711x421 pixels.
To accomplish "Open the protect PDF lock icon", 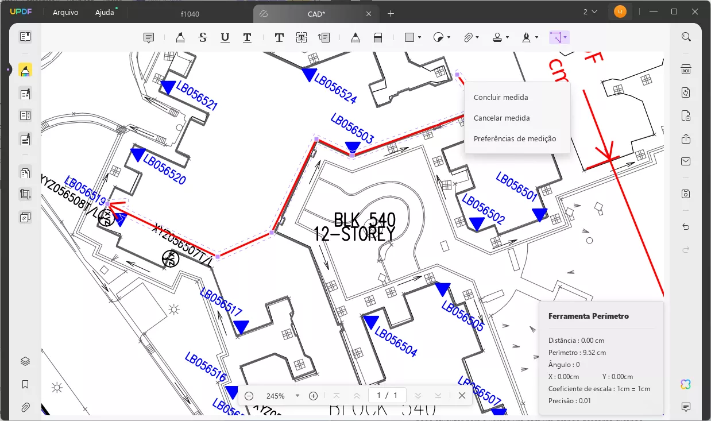I will click(686, 115).
